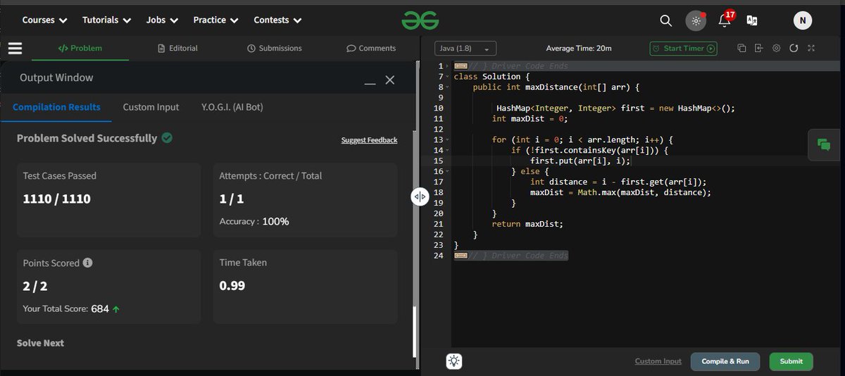Open the hamburger sidebar menu
Screen dimensions: 845x376
pyautogui.click(x=15, y=48)
